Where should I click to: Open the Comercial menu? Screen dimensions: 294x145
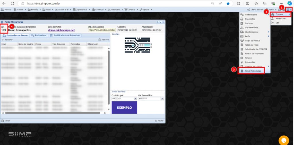point(99,9)
